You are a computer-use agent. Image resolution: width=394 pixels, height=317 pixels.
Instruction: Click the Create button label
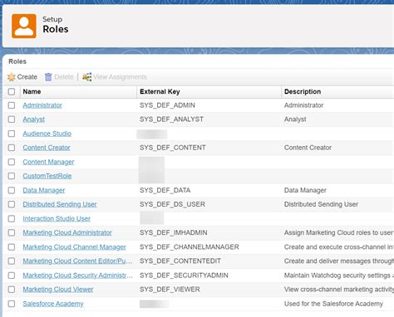pyautogui.click(x=27, y=77)
